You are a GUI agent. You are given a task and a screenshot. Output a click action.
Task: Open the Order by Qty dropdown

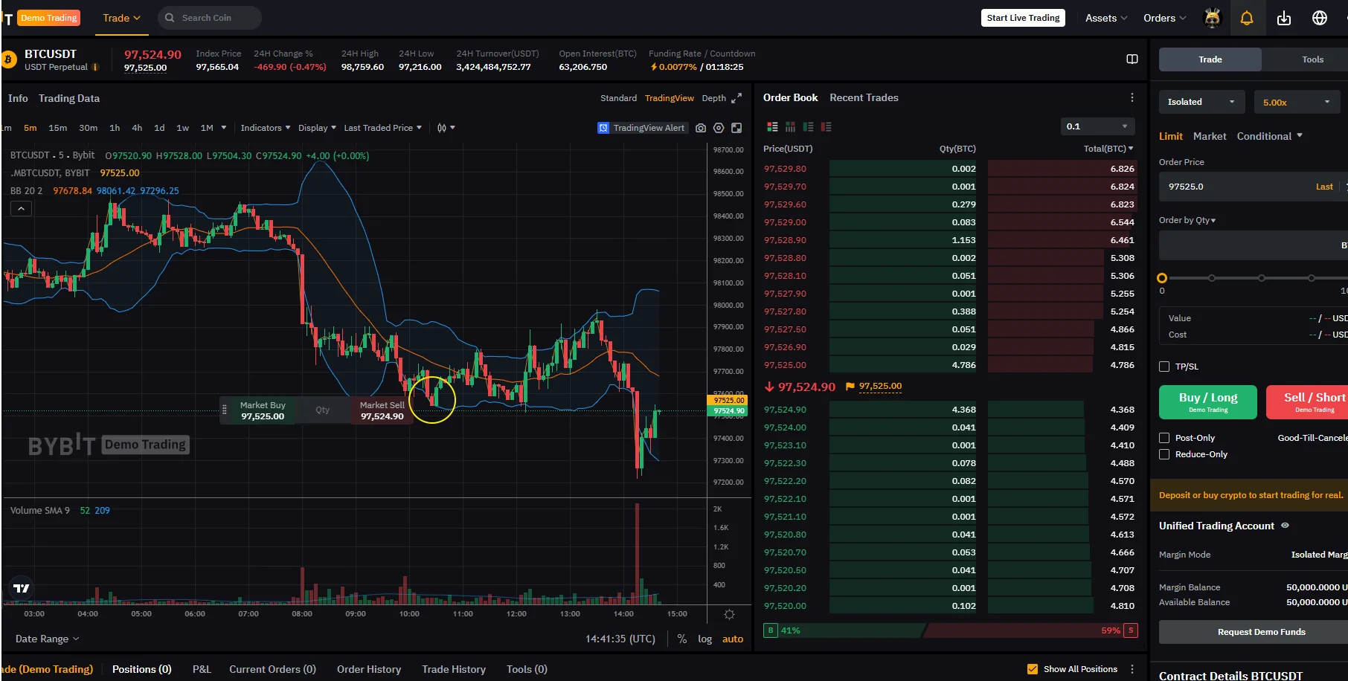(1187, 220)
